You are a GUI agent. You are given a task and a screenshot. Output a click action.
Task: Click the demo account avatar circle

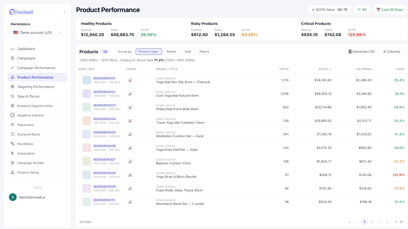[x=13, y=197]
